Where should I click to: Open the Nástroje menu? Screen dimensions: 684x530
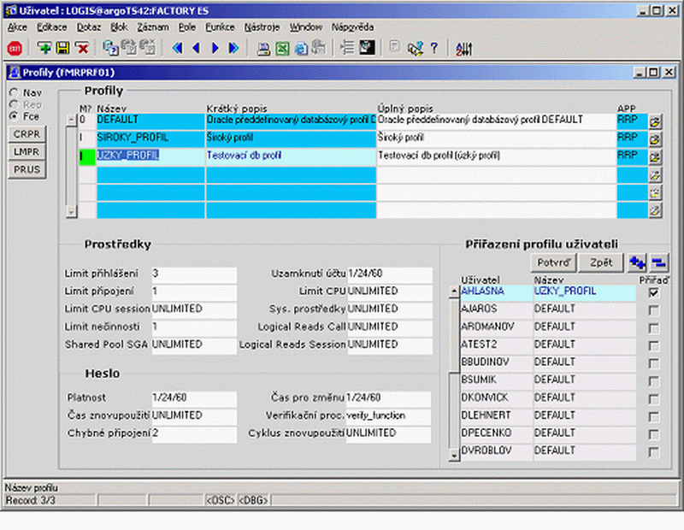(x=262, y=27)
